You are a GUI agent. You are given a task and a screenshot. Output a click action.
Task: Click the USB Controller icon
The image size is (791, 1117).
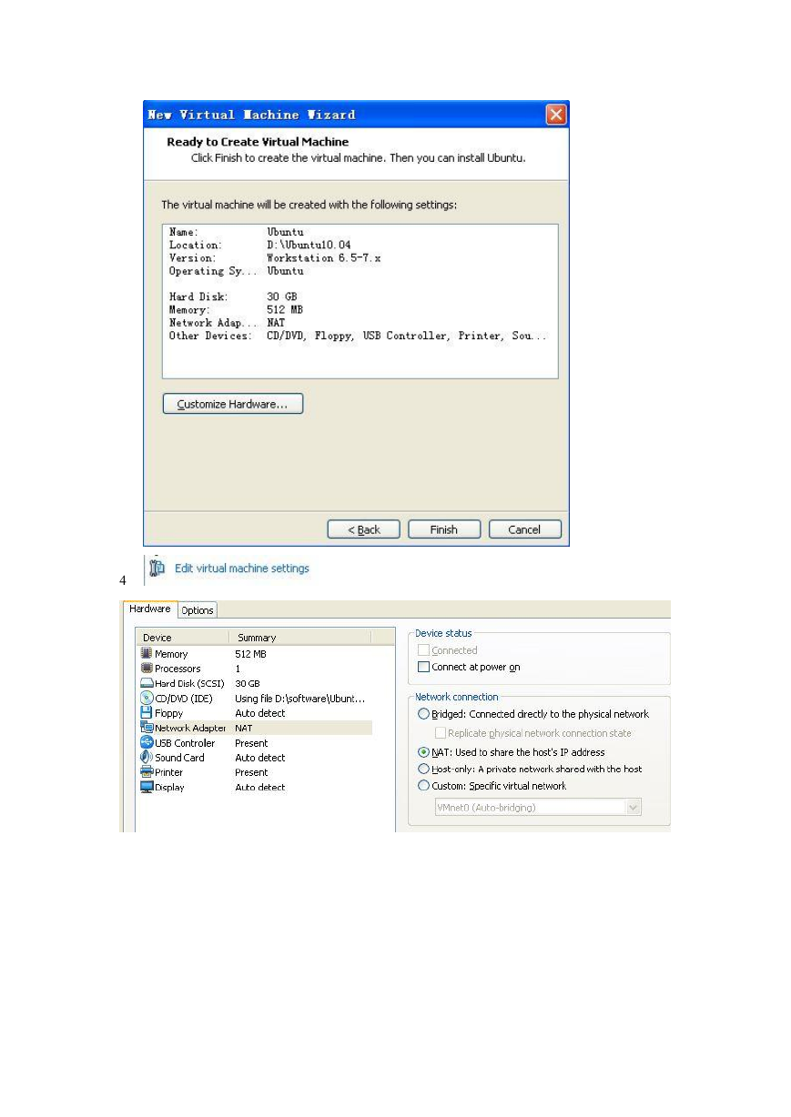(147, 742)
